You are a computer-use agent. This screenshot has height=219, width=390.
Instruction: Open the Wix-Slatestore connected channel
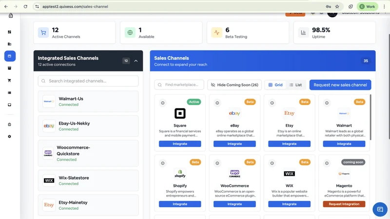[x=88, y=181]
